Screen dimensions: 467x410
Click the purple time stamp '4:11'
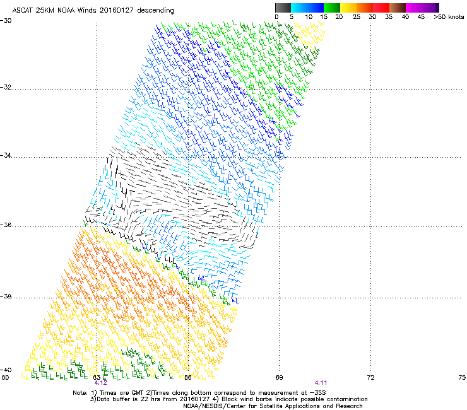tap(321, 383)
